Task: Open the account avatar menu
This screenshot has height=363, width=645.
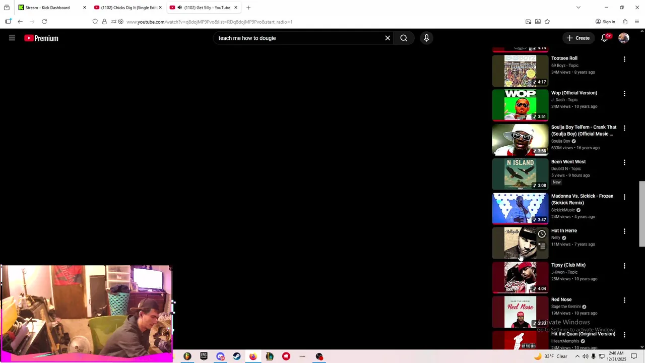Action: [x=624, y=38]
